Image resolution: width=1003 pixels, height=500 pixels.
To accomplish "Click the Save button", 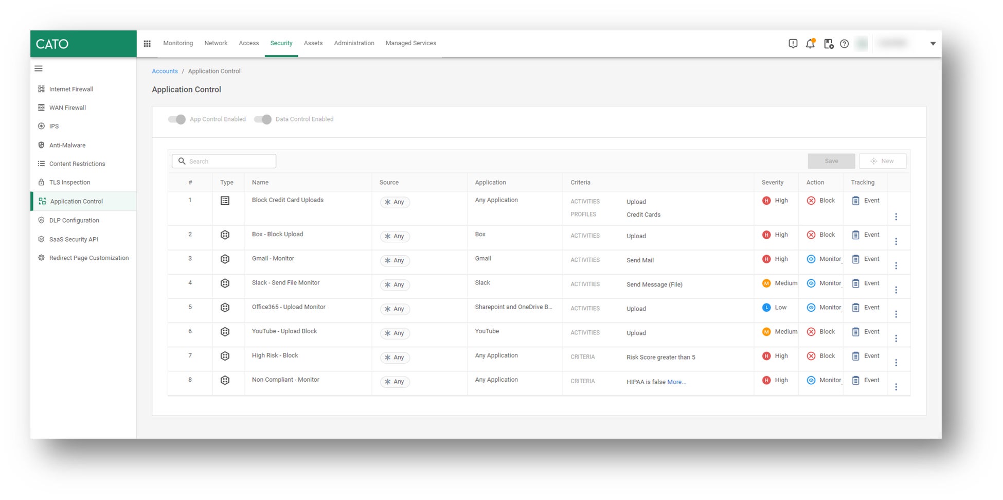I will (831, 161).
